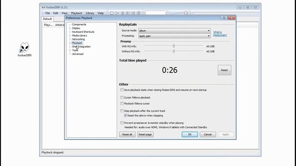Select Keyboard Shortcuts in preferences tree

click(83, 32)
